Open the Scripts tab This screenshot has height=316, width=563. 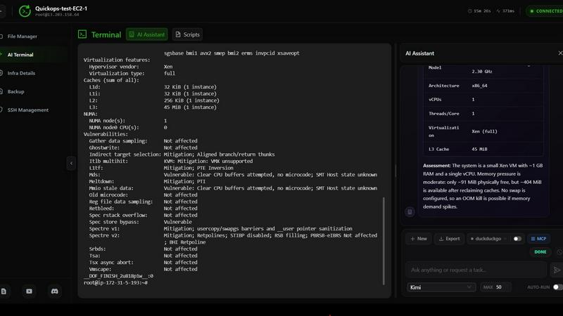tap(187, 34)
